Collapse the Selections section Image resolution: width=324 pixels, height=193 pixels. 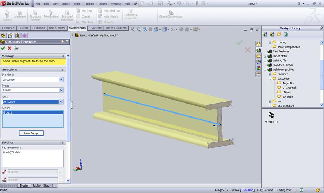63,70
